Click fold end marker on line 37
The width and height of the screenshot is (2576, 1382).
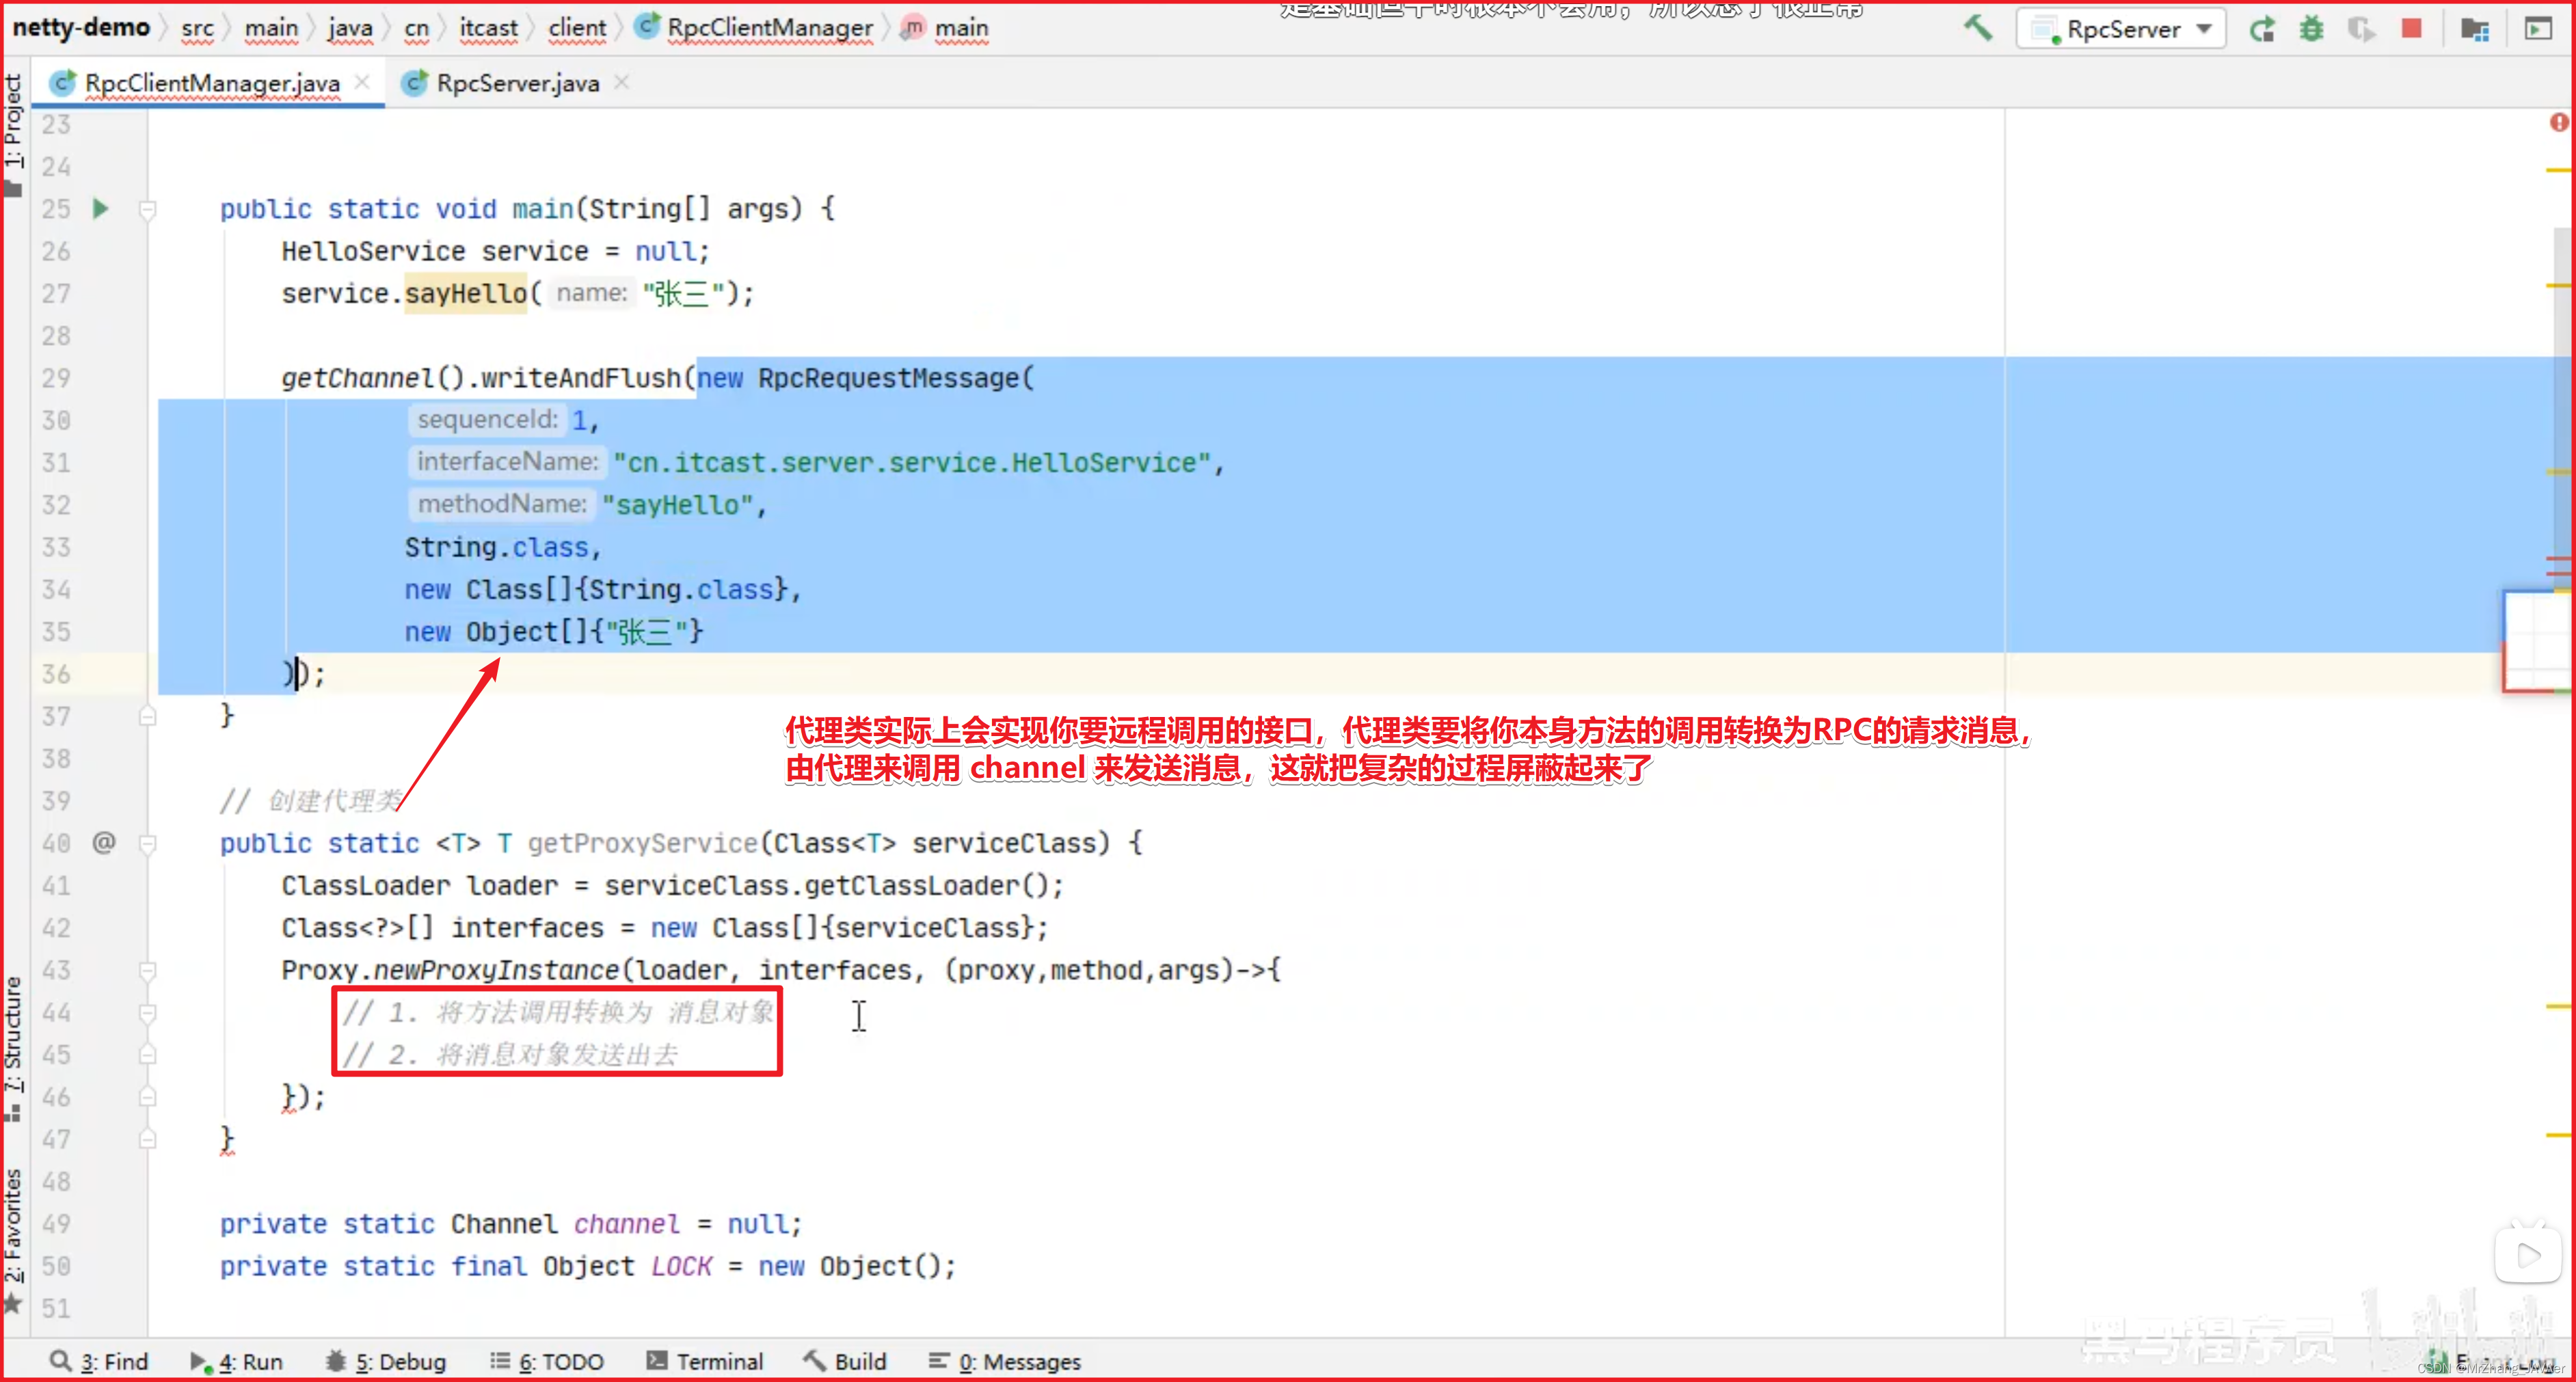(x=147, y=716)
